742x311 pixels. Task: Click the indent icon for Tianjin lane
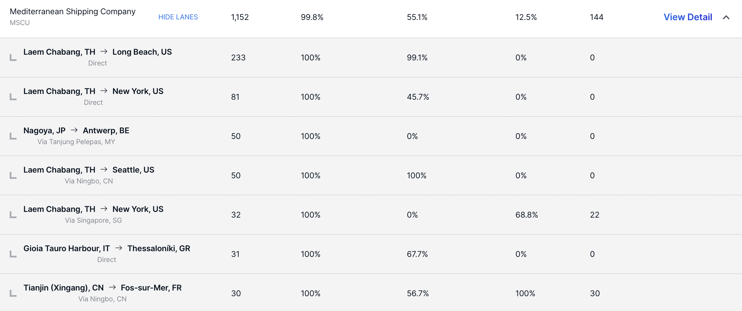tap(13, 293)
